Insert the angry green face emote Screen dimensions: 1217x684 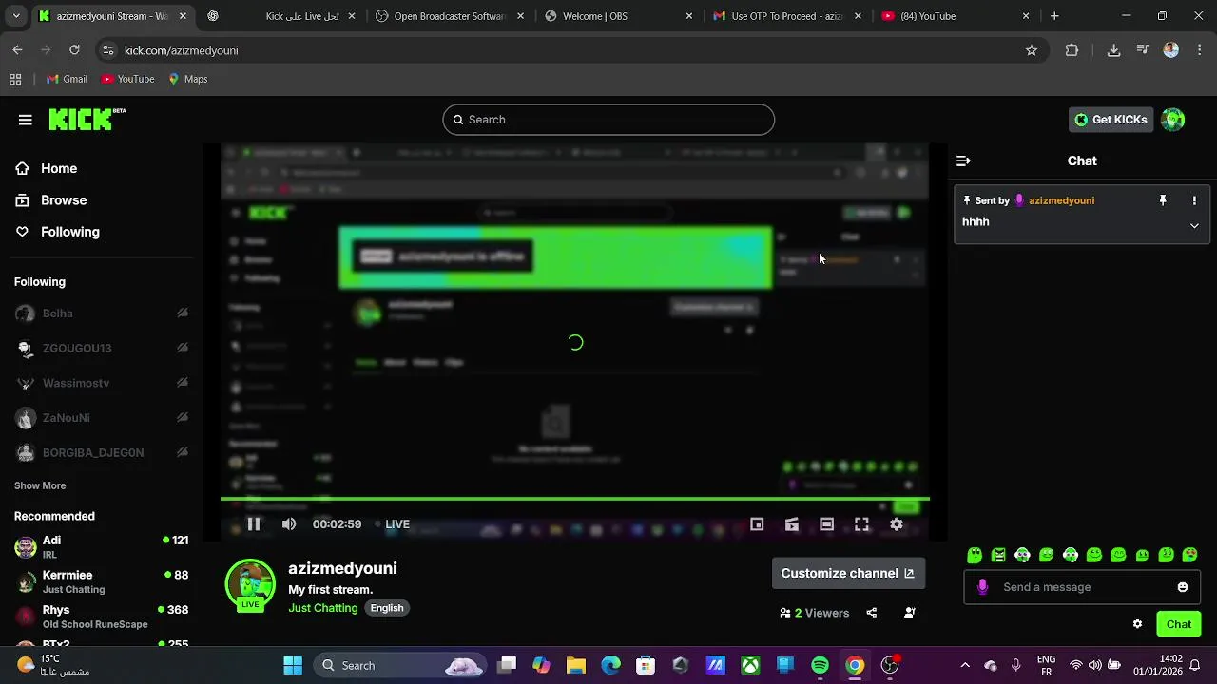[x=998, y=555]
